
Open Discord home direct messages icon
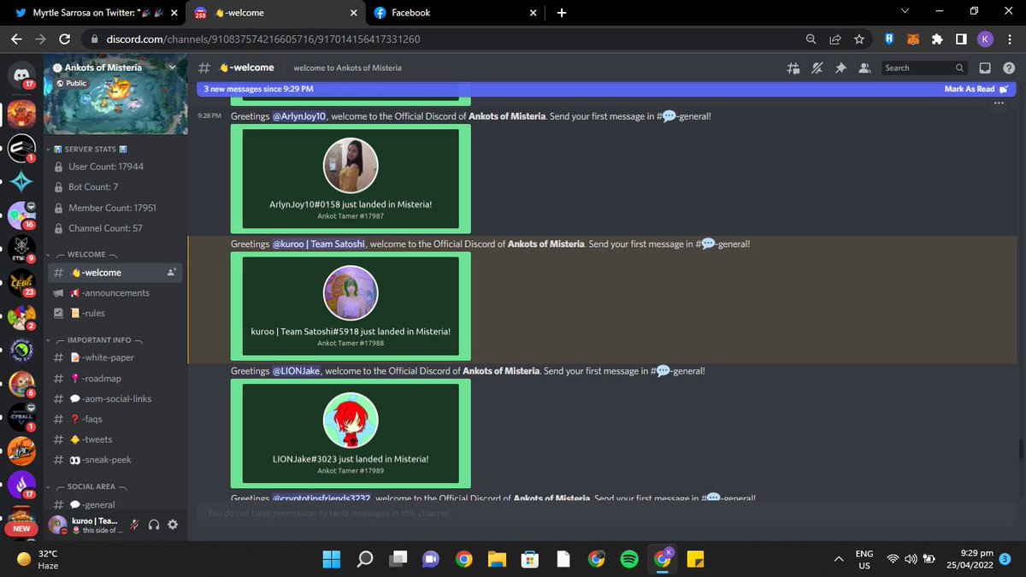click(21, 74)
